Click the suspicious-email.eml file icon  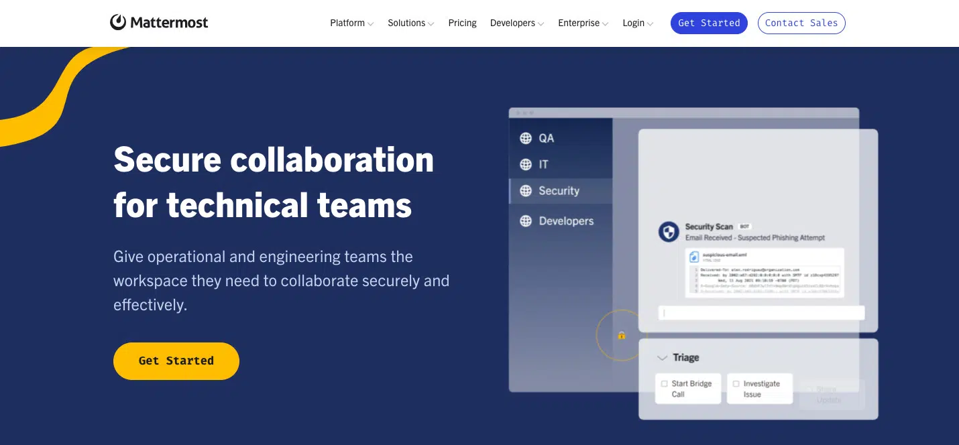coord(695,257)
